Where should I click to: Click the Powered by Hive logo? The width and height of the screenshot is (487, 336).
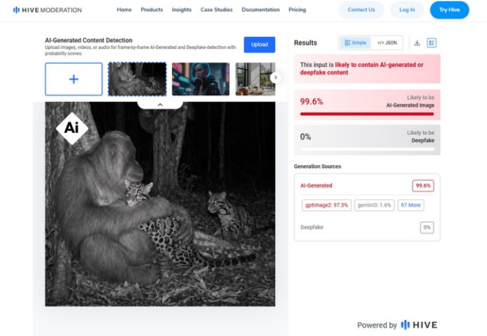[x=419, y=325]
